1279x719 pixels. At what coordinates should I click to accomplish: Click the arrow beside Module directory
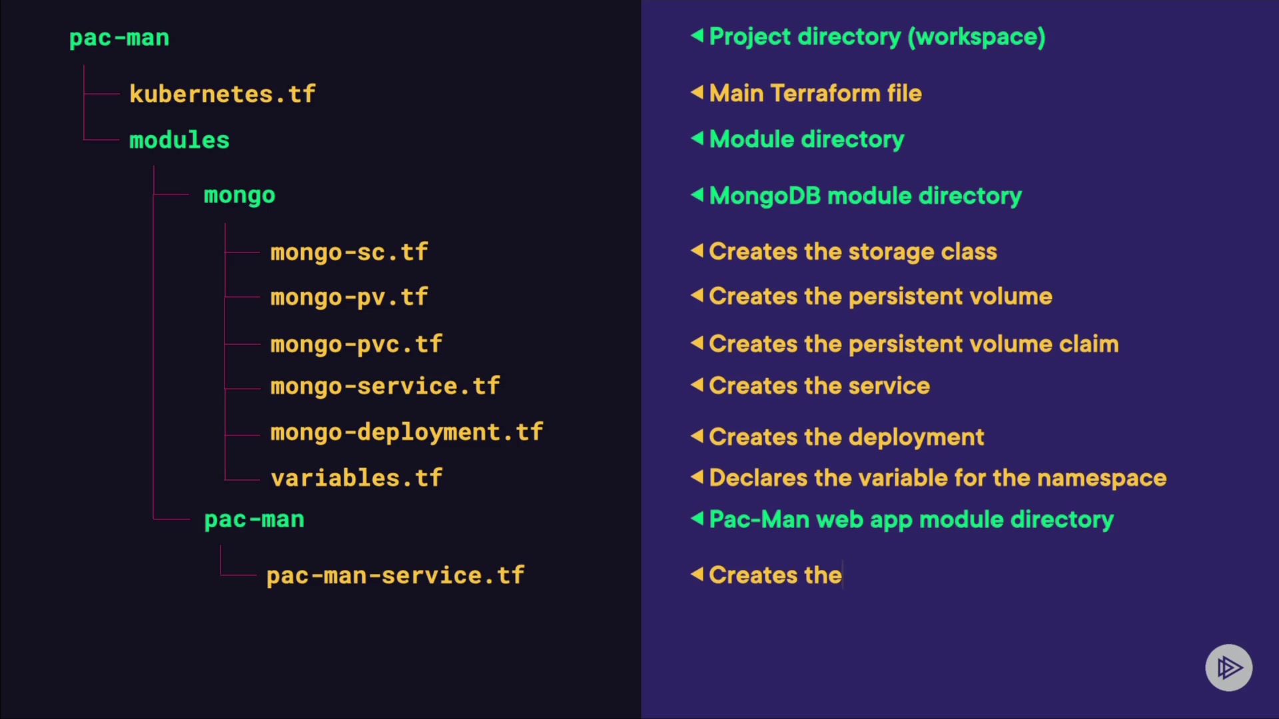697,138
